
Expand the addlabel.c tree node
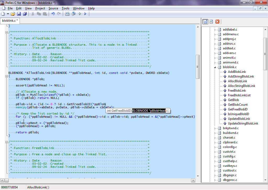coord(215,29)
